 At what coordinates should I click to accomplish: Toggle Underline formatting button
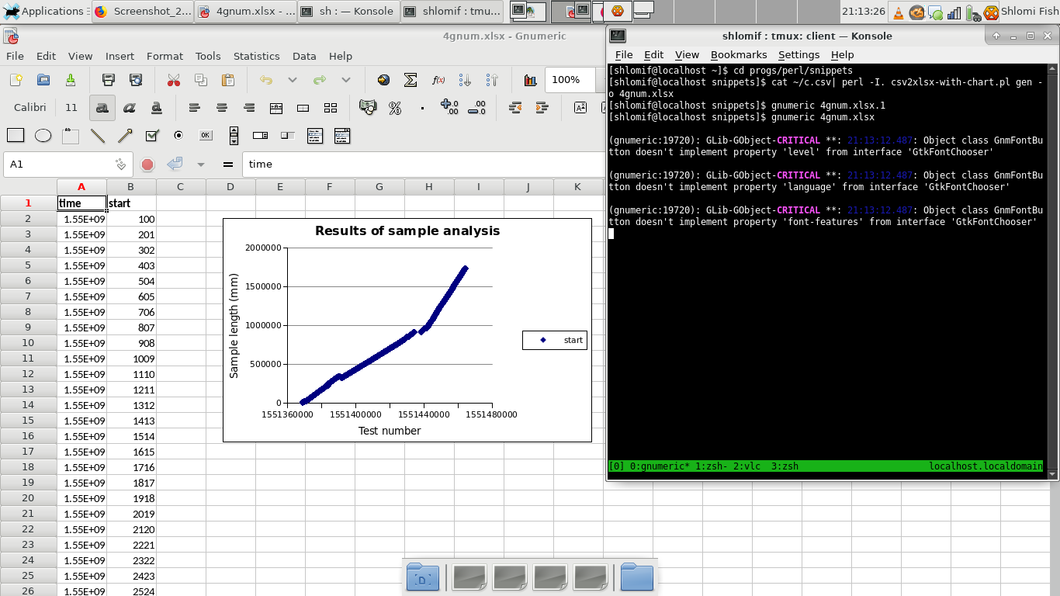coord(156,108)
